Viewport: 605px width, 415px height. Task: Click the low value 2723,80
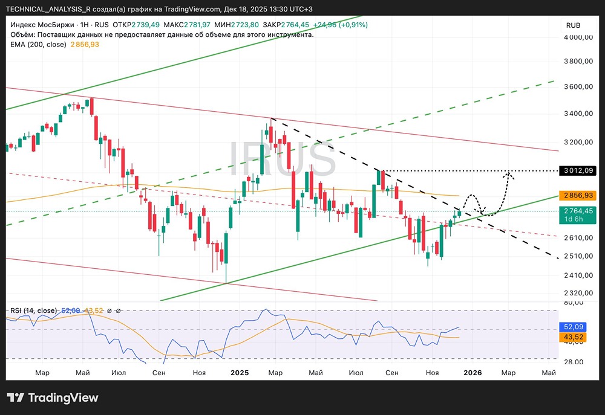coord(245,25)
